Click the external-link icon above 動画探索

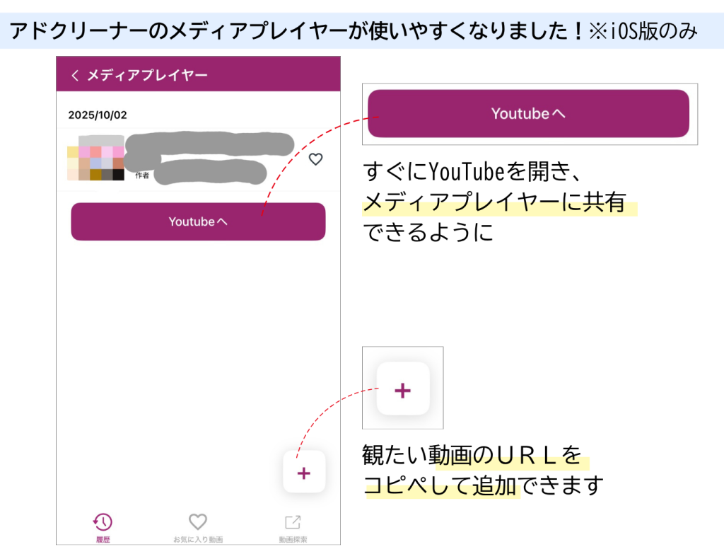(293, 521)
